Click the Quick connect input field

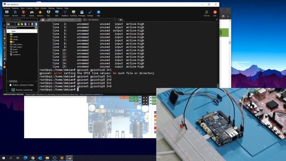(20, 20)
